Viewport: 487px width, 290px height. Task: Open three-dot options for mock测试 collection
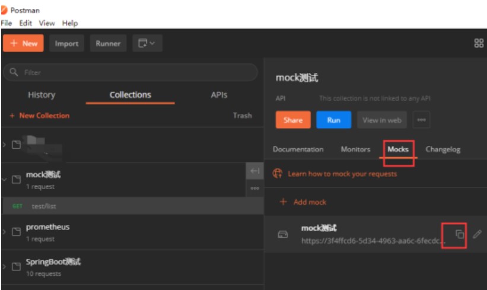[254, 189]
